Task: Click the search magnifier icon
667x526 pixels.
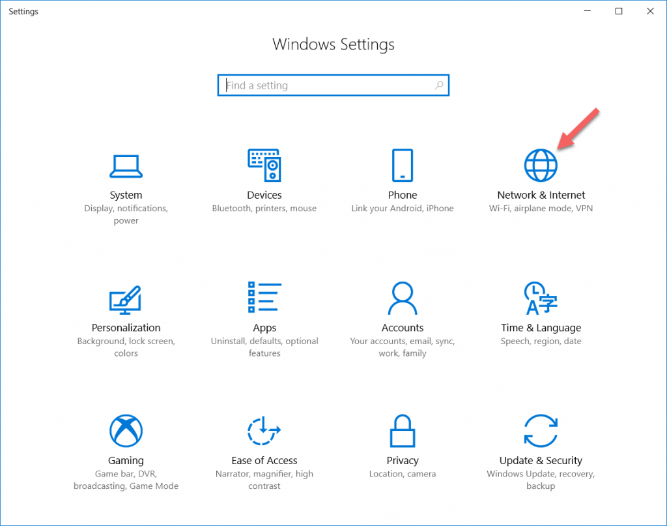Action: pos(439,85)
